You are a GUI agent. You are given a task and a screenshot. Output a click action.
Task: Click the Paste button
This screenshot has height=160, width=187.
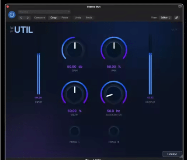[65, 17]
